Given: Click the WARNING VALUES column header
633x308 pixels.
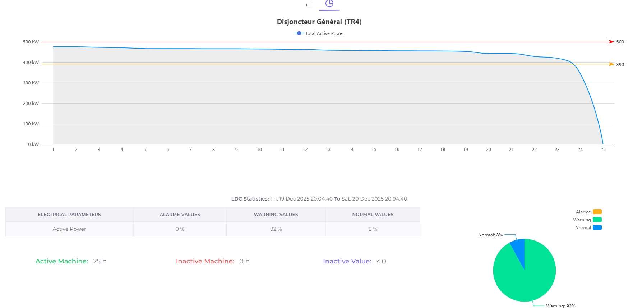Looking at the screenshot, I should coord(276,215).
